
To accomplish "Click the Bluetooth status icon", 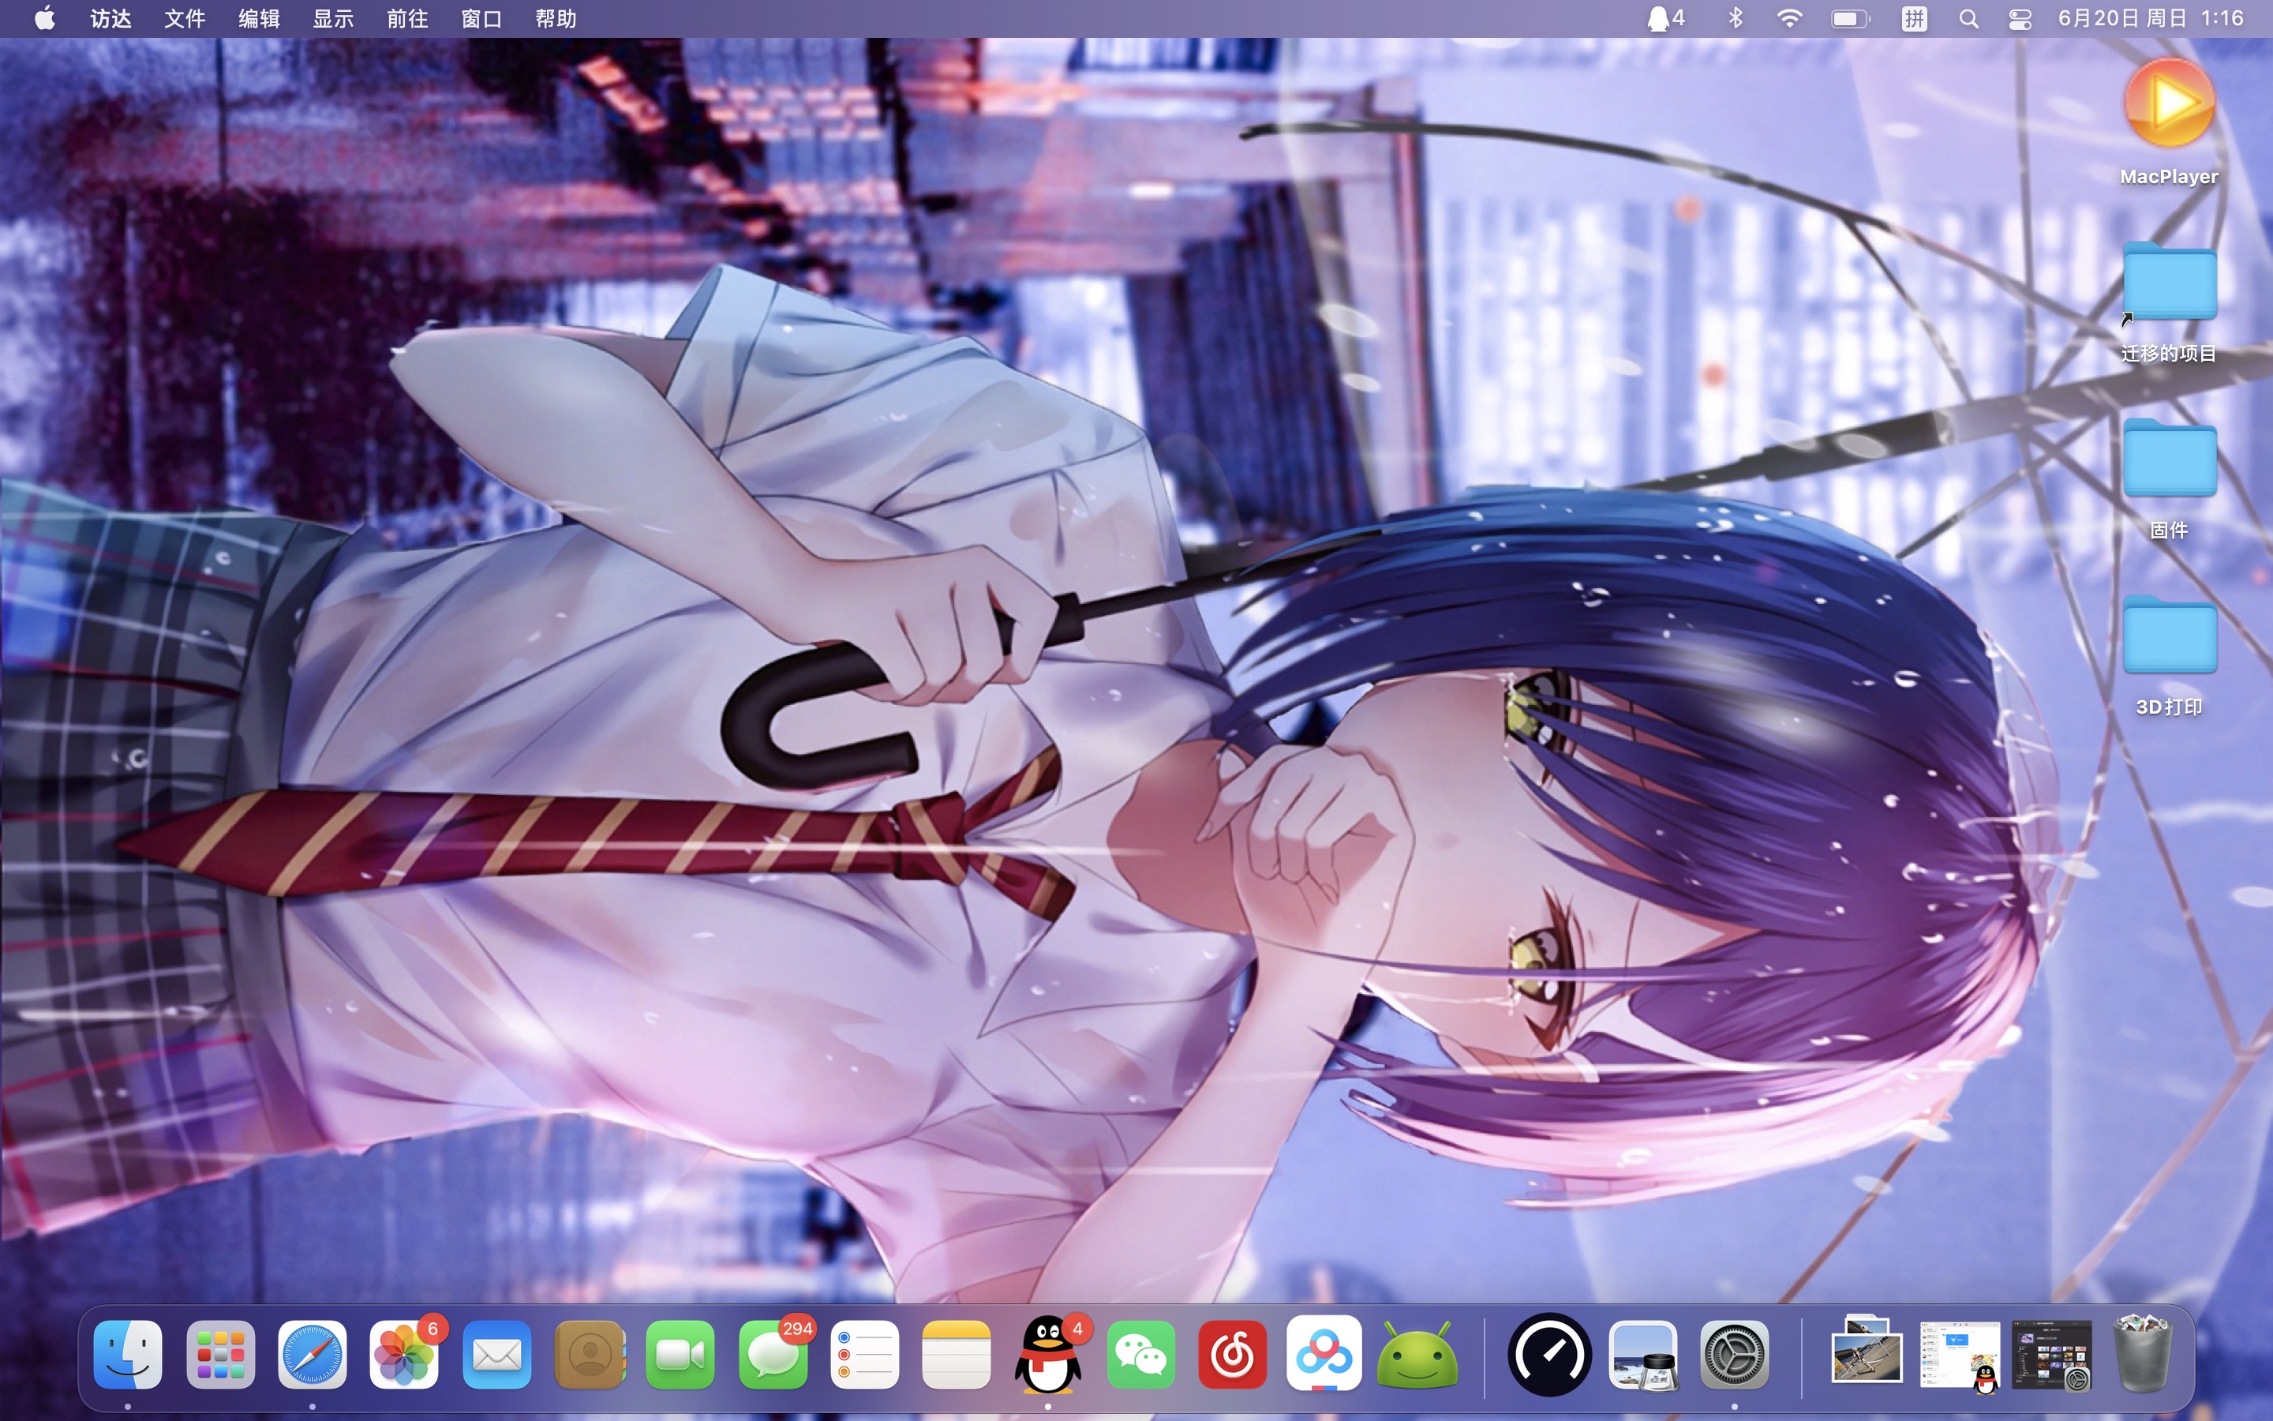I will [x=1735, y=19].
